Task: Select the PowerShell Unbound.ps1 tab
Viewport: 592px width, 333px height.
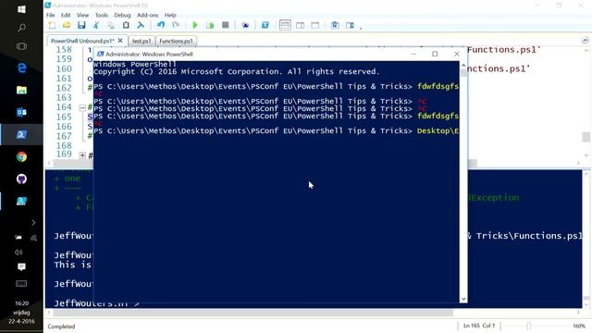Action: click(x=82, y=41)
